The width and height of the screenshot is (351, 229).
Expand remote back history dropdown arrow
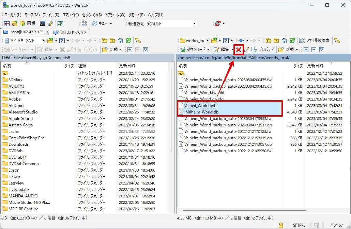coord(247,41)
